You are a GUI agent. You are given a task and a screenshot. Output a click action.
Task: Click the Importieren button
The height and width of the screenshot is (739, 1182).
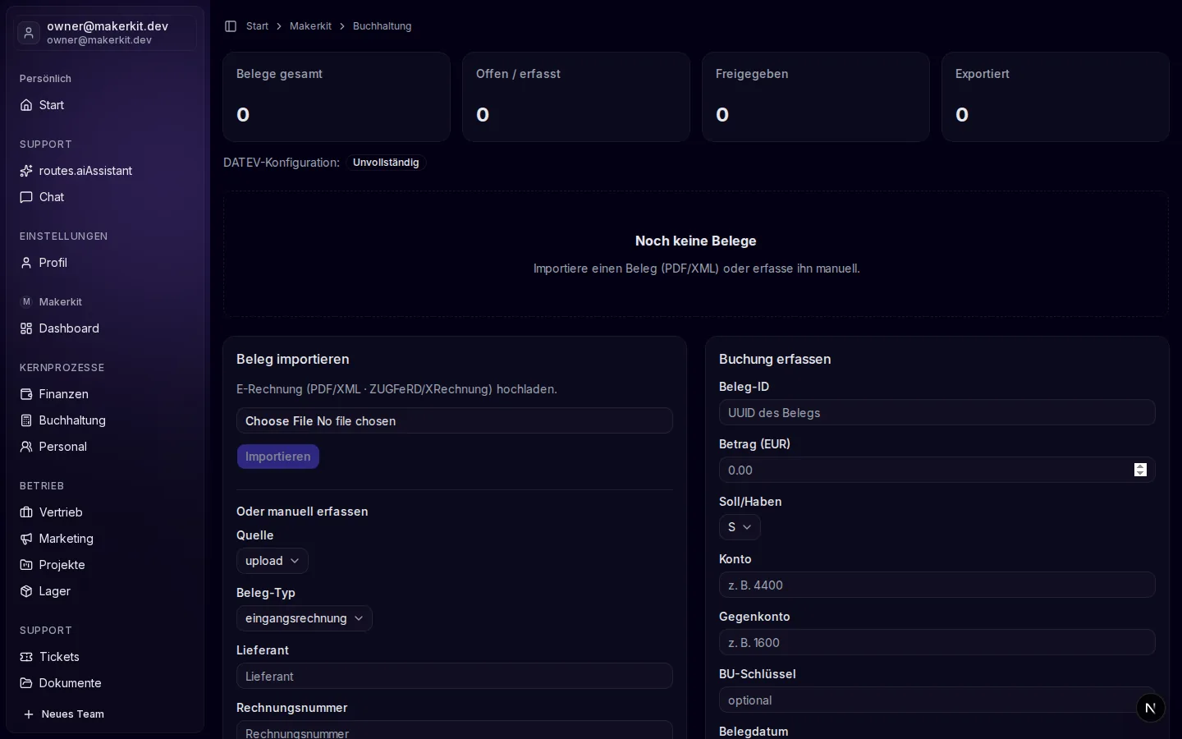click(278, 457)
